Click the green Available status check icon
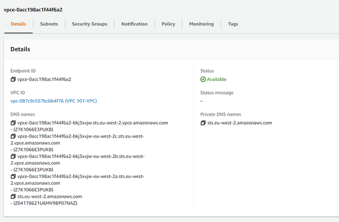Viewport: 339px width, 222px height. [203, 79]
